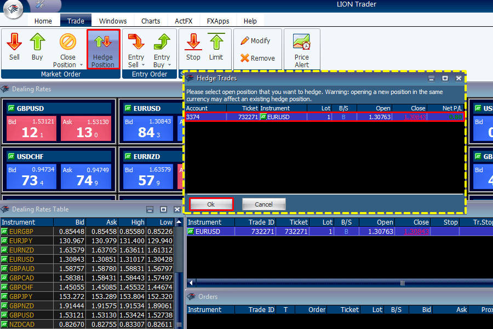Sort positions by Stop column
This screenshot has width=493, height=329.
[x=445, y=222]
